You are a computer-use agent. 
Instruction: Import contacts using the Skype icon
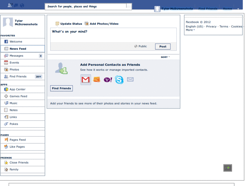click(119, 80)
